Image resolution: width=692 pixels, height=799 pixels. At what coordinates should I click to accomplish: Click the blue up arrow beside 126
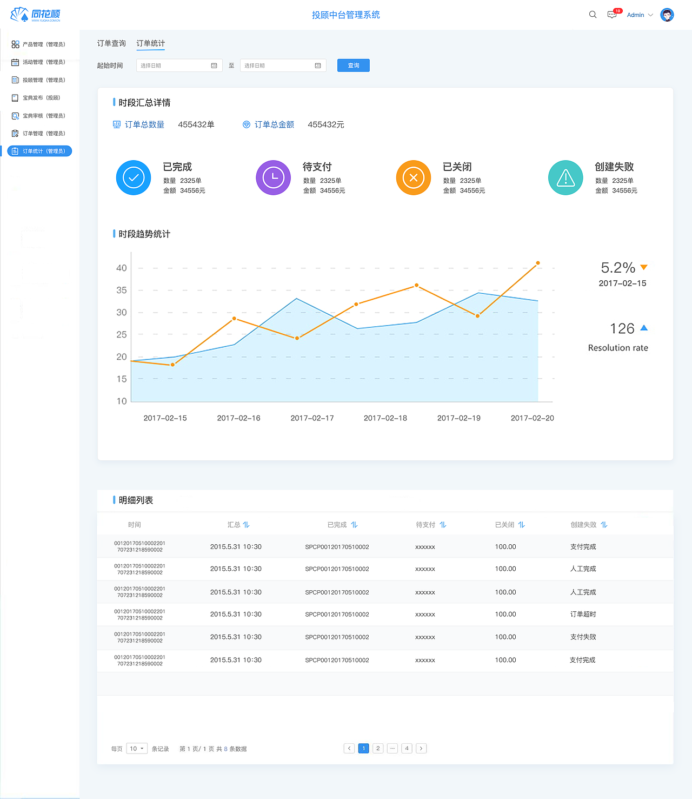(644, 328)
